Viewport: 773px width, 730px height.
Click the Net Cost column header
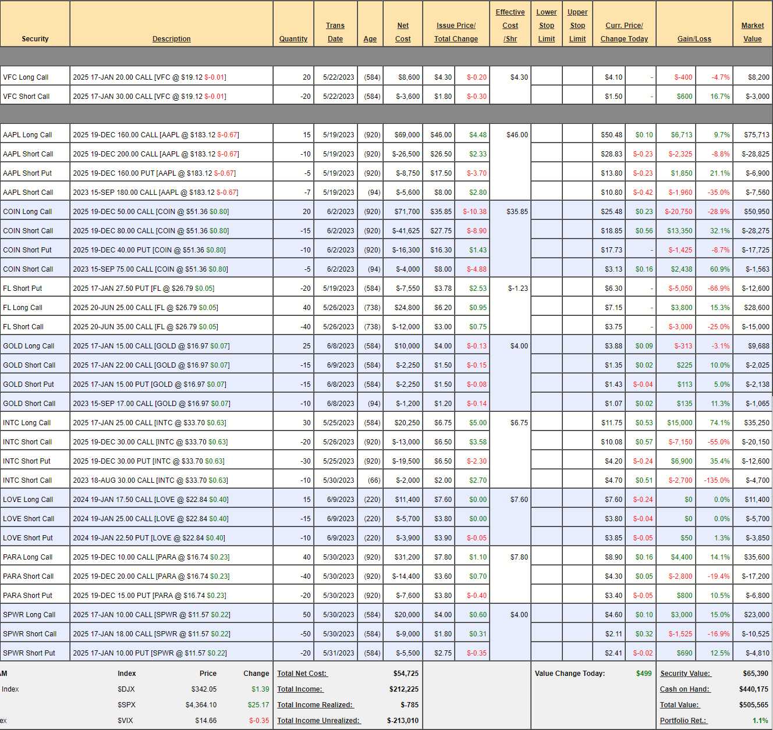(x=403, y=32)
